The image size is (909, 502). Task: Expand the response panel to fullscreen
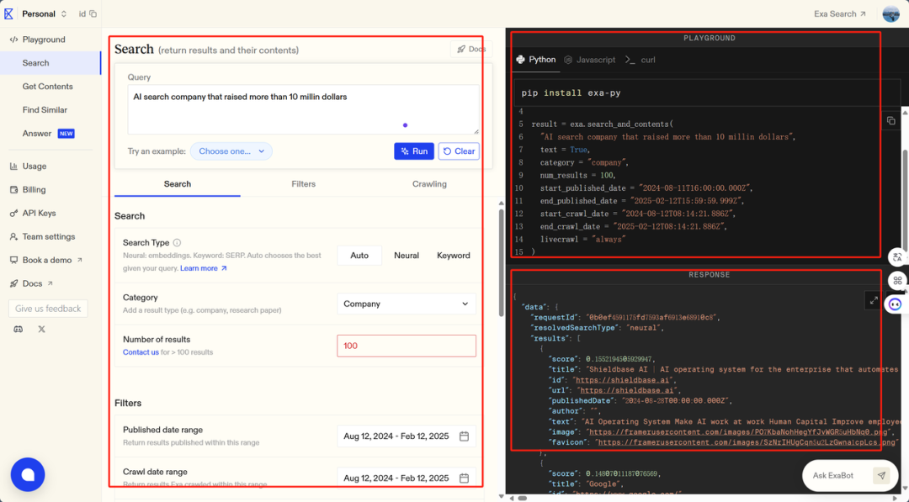tap(874, 300)
